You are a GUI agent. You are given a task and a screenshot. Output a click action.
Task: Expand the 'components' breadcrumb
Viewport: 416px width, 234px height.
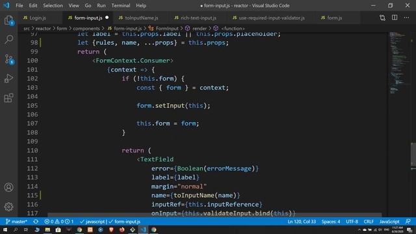click(x=86, y=29)
